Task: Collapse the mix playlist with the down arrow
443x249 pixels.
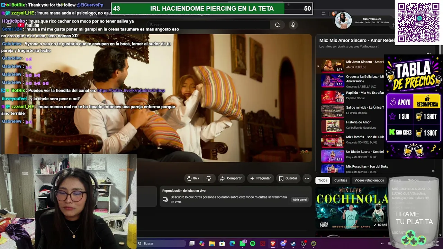Action: pos(433,171)
